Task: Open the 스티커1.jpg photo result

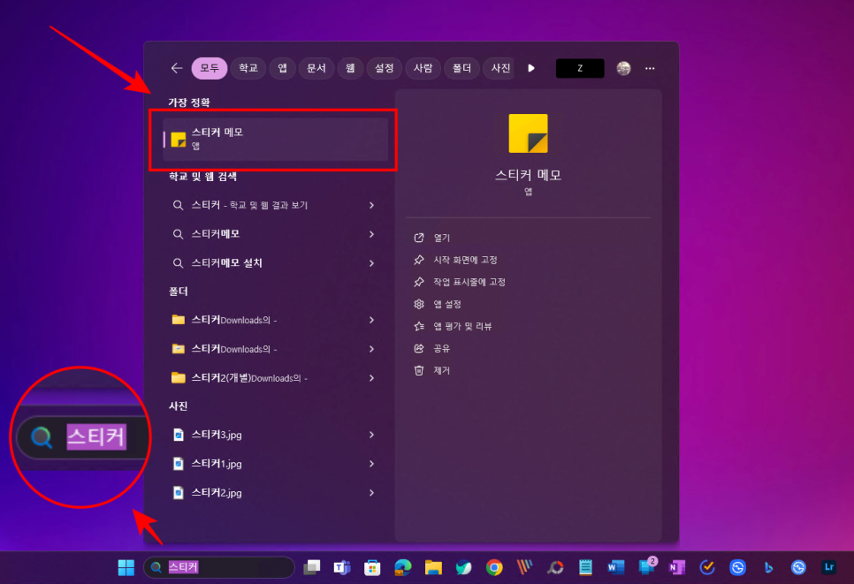Action: 274,464
